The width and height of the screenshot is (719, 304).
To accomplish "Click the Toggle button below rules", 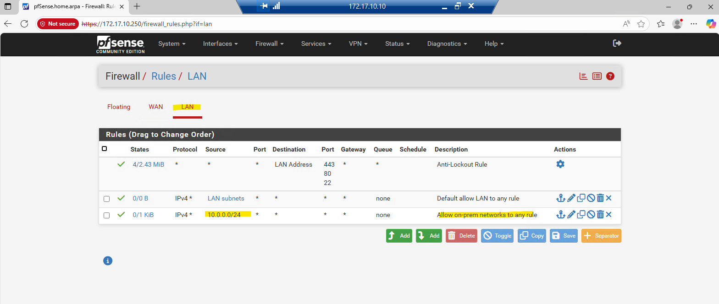I will pos(497,236).
